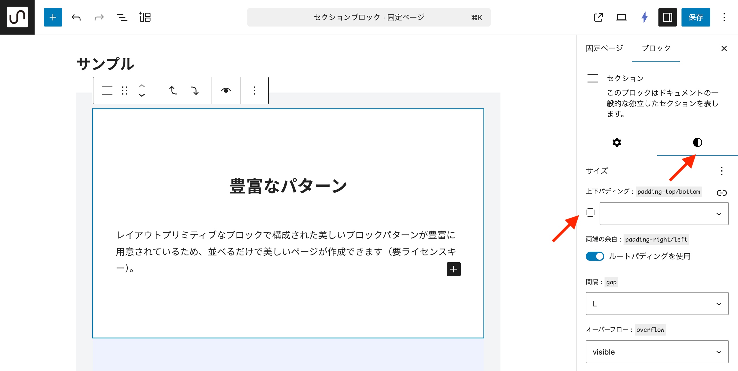Image resolution: width=738 pixels, height=371 pixels.
Task: Disable the root padding toggle (ルートパディングを使用)
Action: point(595,256)
